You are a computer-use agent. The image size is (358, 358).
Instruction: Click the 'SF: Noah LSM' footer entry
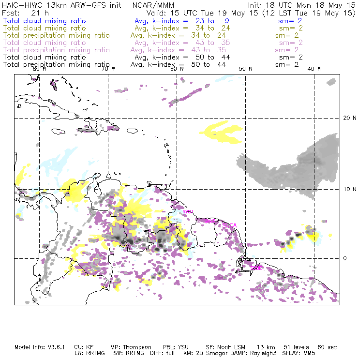coord(225,347)
